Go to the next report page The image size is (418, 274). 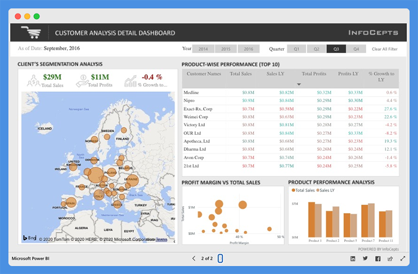point(220,258)
